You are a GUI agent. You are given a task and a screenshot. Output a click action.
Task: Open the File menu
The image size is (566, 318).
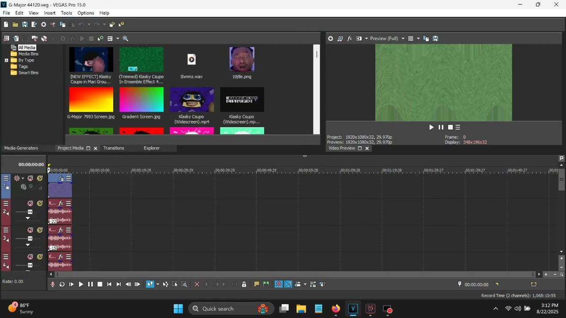pos(6,13)
